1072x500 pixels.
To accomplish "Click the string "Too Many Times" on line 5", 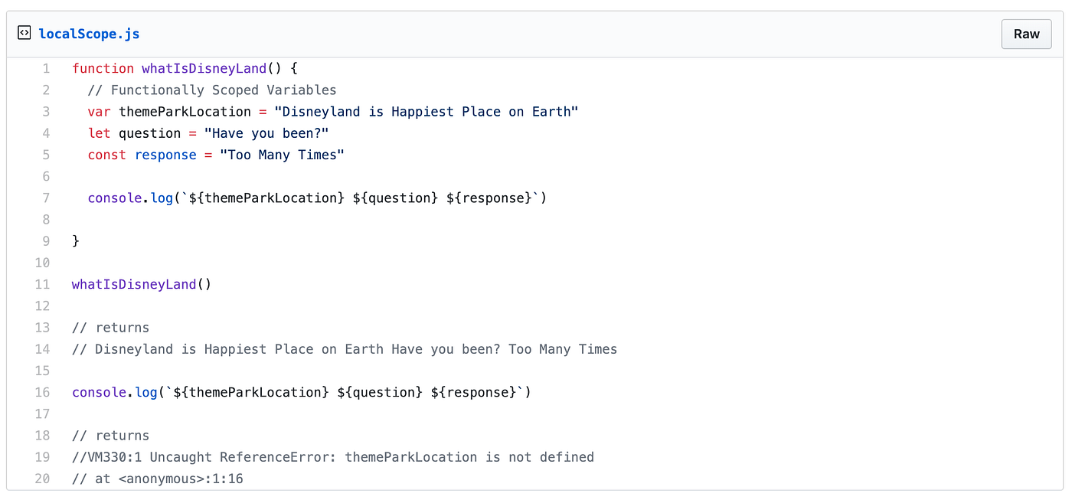I will (283, 155).
